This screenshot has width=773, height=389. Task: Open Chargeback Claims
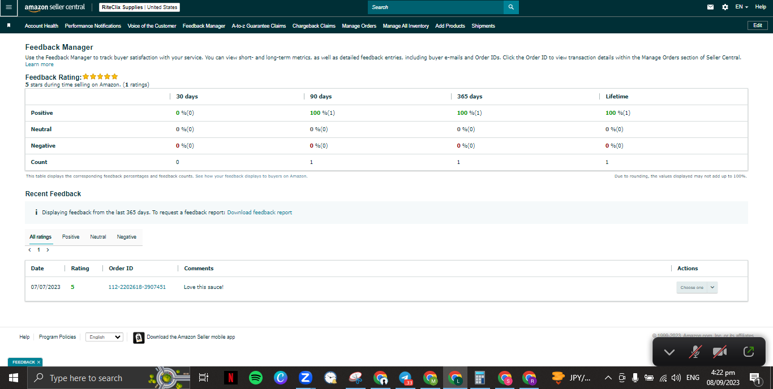tap(314, 26)
